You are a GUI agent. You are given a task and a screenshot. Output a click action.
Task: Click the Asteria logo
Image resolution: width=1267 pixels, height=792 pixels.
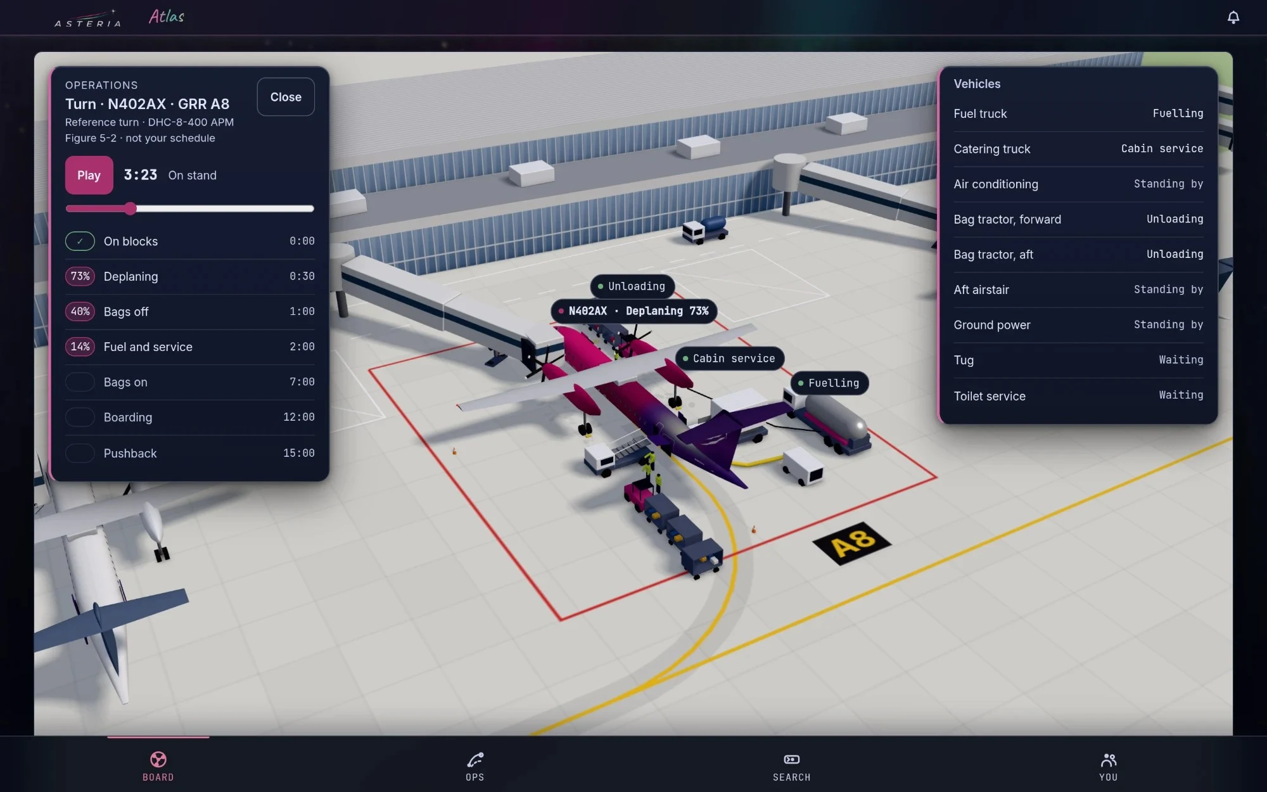point(87,19)
